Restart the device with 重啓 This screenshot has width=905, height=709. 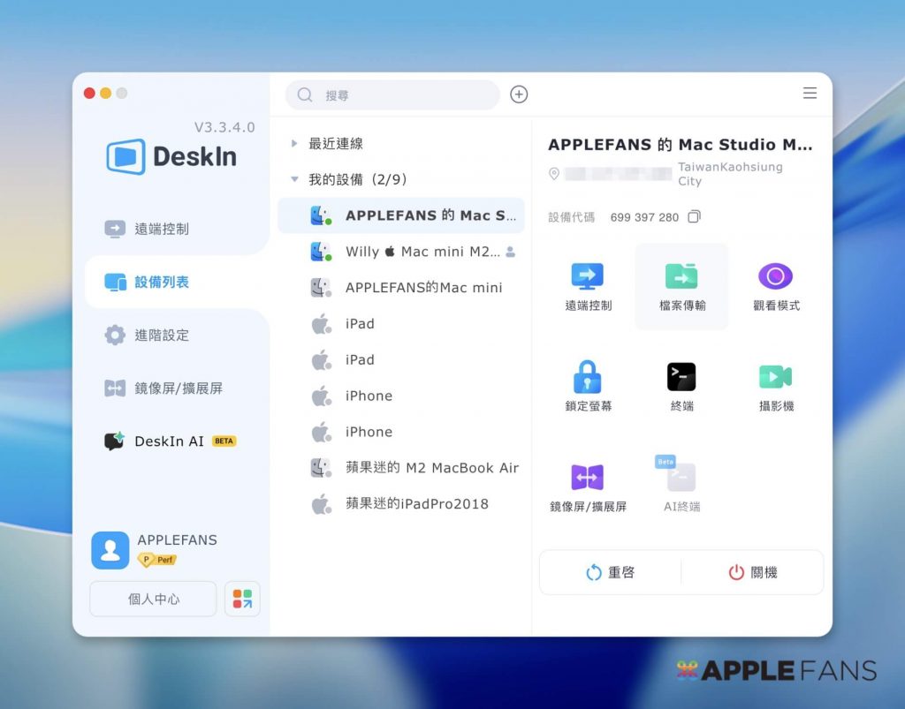pos(610,572)
